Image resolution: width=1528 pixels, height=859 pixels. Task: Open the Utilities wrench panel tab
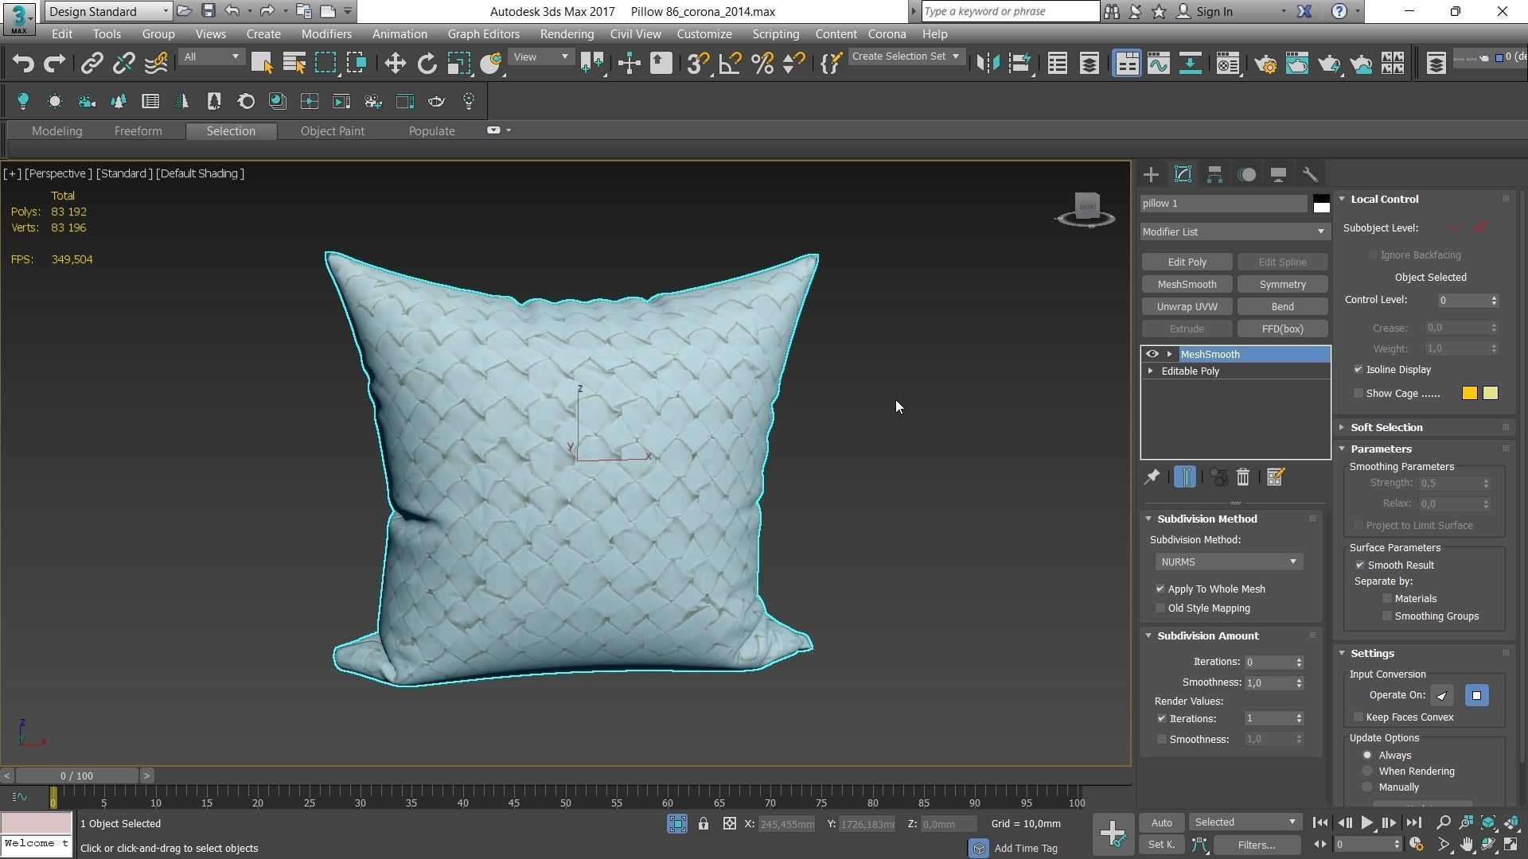pyautogui.click(x=1310, y=174)
